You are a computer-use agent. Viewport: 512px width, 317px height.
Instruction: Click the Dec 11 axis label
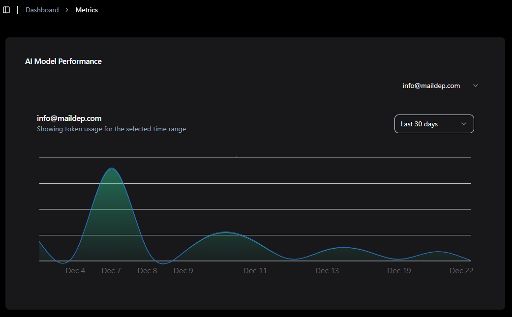[255, 271]
